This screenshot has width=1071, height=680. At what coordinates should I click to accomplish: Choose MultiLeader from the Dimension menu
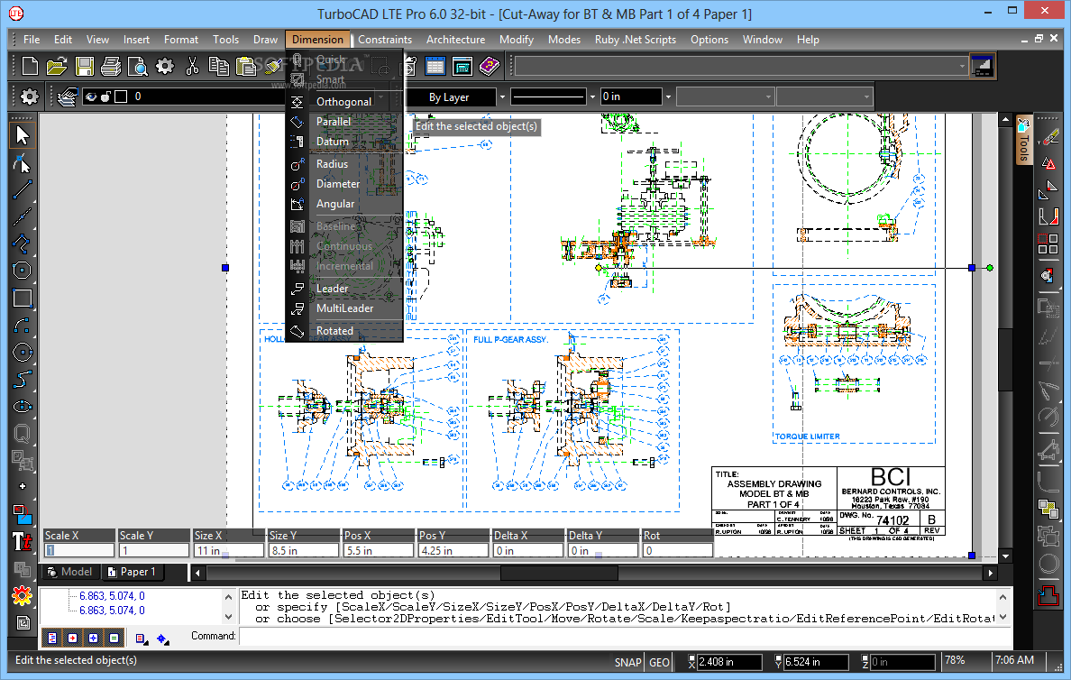click(x=344, y=308)
